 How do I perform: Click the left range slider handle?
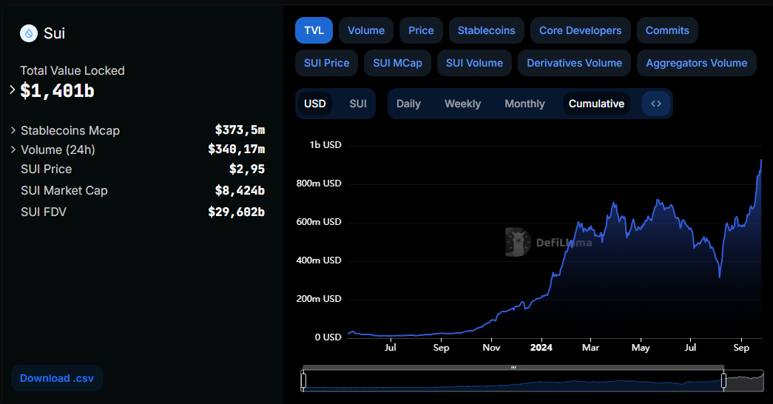[x=303, y=381]
